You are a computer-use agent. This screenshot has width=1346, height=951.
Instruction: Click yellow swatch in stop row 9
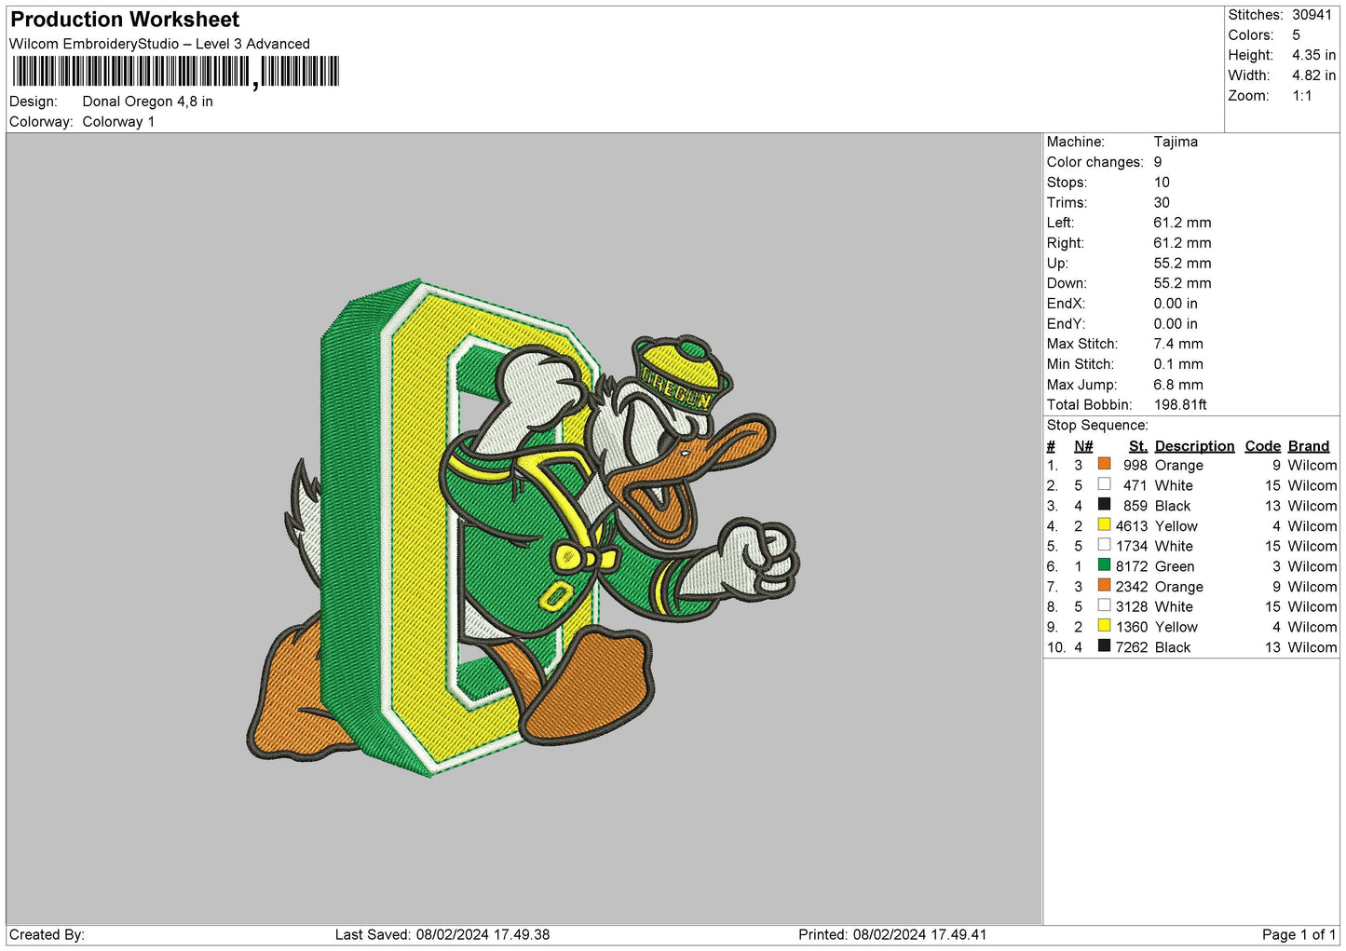click(x=1104, y=625)
